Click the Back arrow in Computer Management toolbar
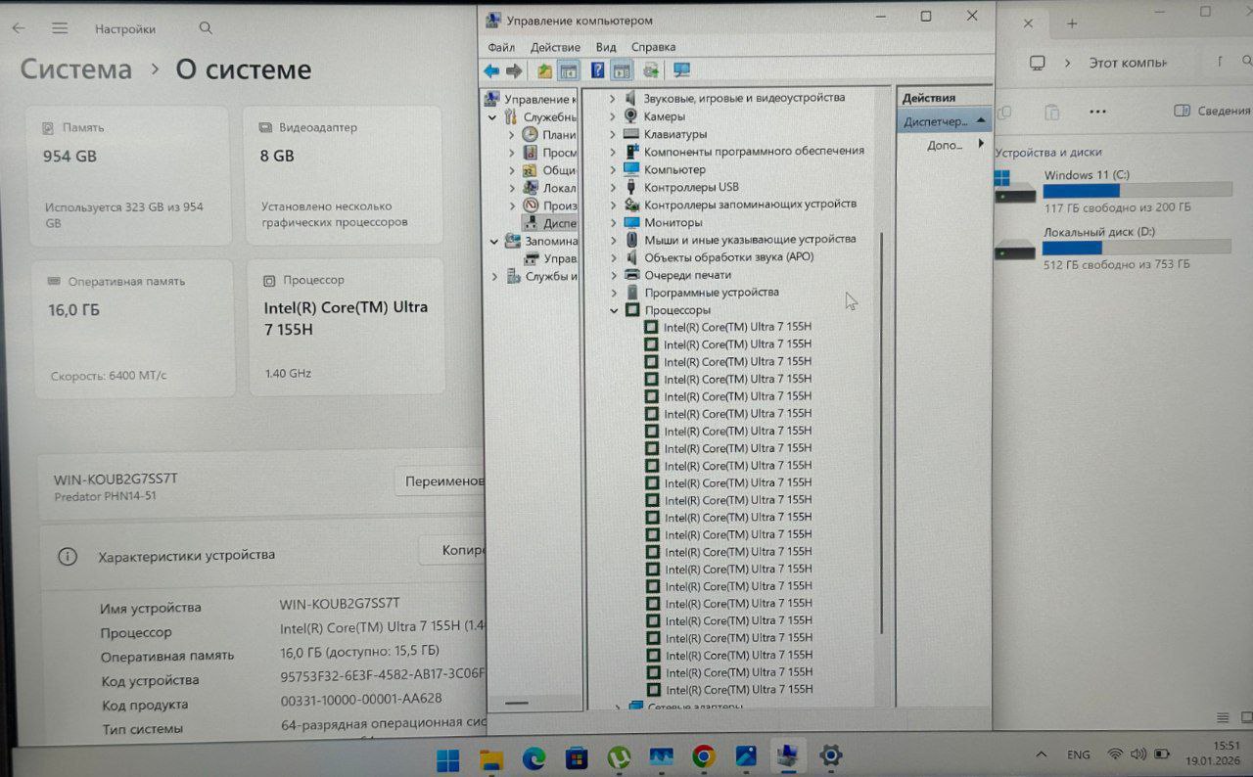The width and height of the screenshot is (1253, 777). [x=491, y=70]
